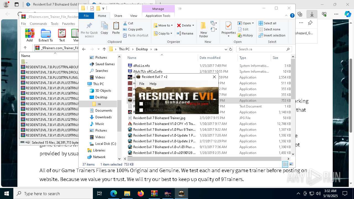Open the Delete dropdown arrow
Viewport: 354px width, 199px height.
click(193, 25)
